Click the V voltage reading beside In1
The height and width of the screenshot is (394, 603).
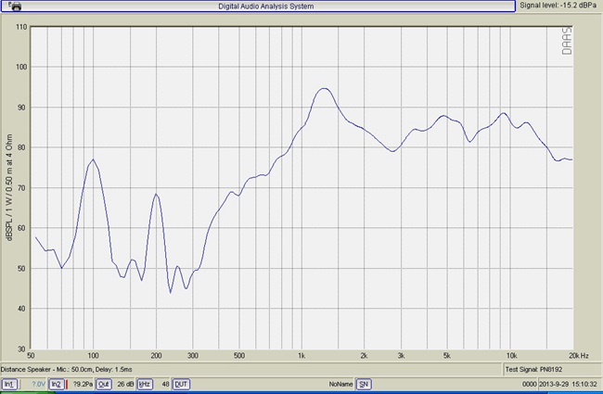point(36,384)
